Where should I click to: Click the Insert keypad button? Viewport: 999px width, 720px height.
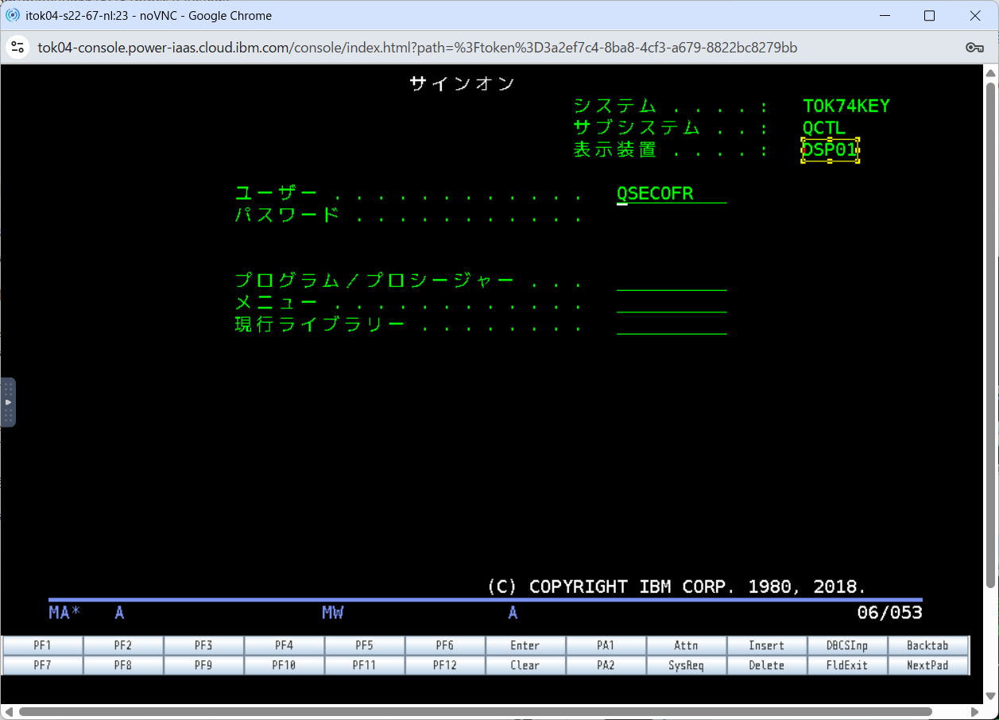point(766,645)
